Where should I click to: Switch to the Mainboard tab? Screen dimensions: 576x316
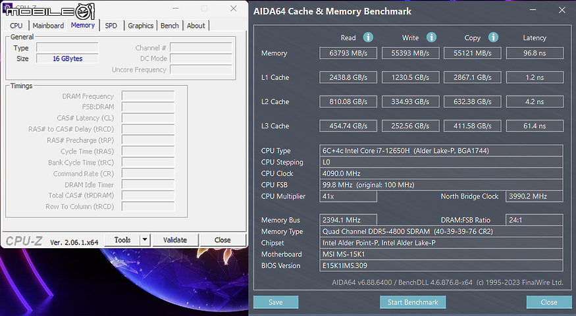pos(48,26)
